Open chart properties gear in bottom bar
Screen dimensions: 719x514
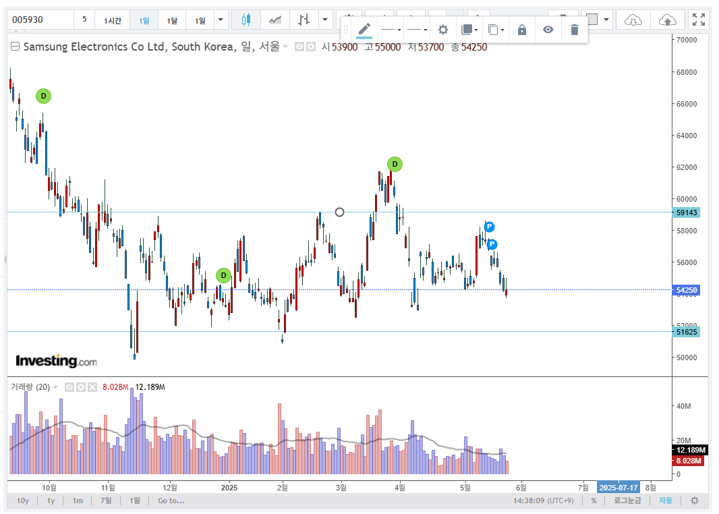(x=695, y=501)
